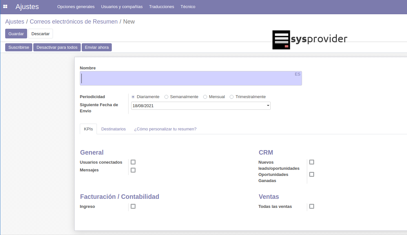Select the Semanalmente periodicity option

click(166, 97)
